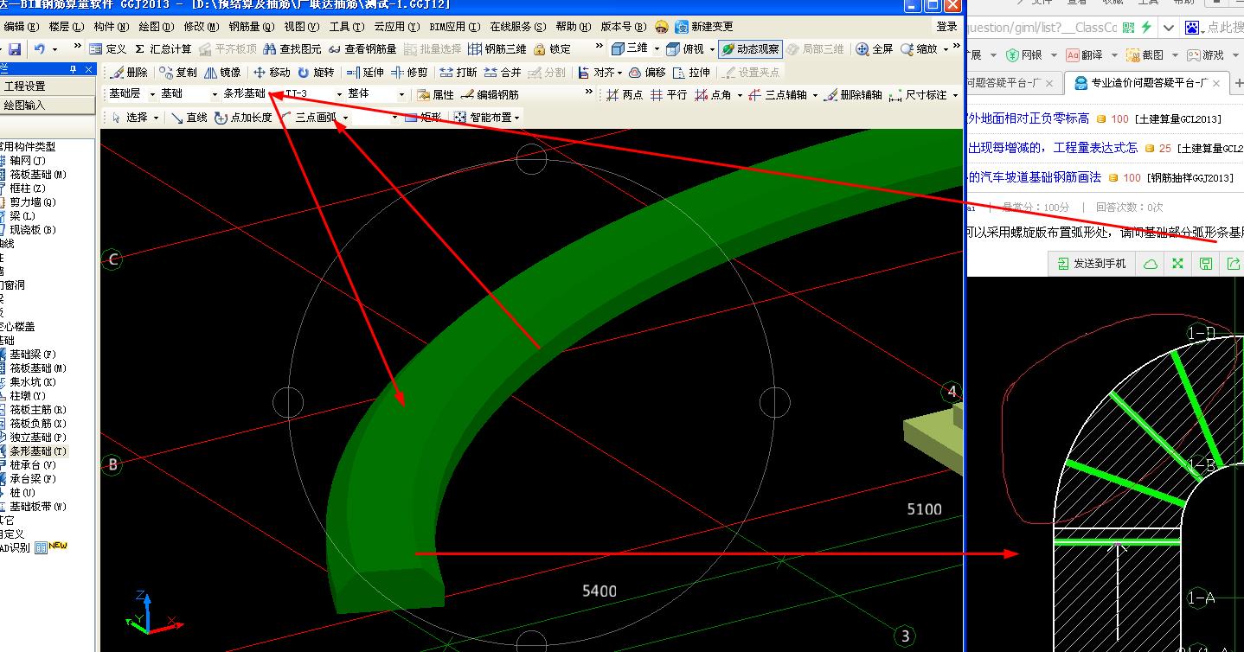This screenshot has height=652, width=1244.
Task: Open the 基础 component category dropdown
Action: [215, 94]
